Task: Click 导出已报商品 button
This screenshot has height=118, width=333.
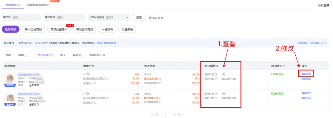Action: pyautogui.click(x=84, y=29)
